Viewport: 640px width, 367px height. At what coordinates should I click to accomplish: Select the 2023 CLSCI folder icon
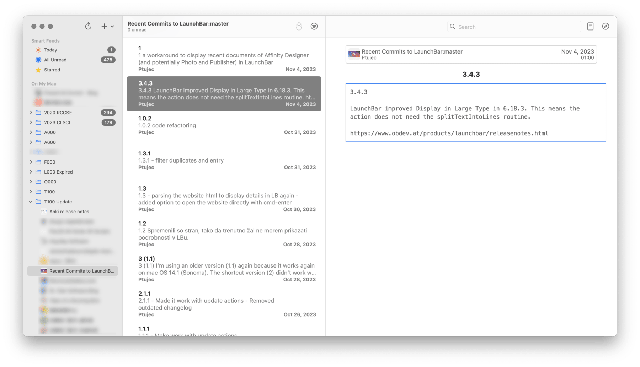38,122
